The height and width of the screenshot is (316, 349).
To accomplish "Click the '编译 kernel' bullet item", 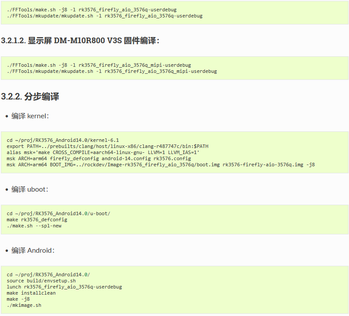I will 30,116.
